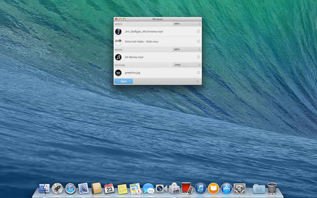The height and width of the screenshot is (198, 317).
Task: Open the MP3 audio format dropdown
Action: coord(186,49)
